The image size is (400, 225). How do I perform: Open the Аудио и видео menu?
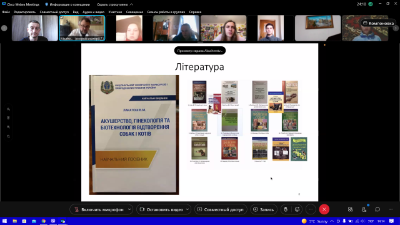coord(93,12)
